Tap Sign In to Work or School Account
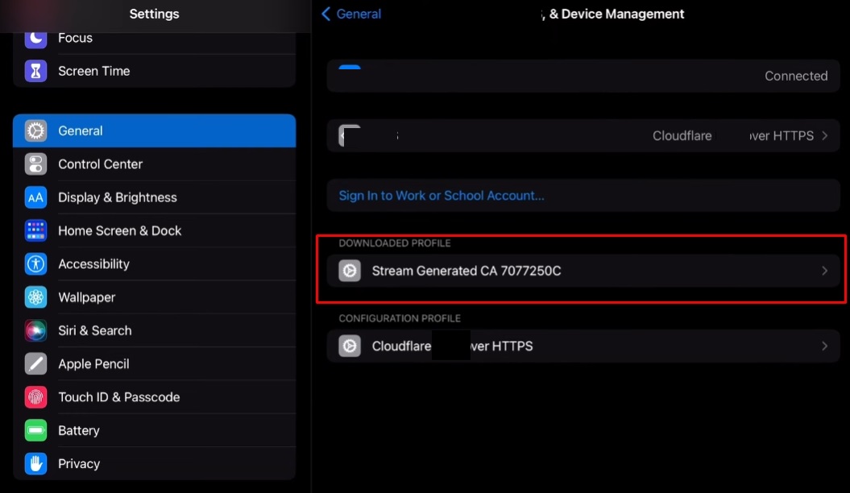 coord(442,196)
